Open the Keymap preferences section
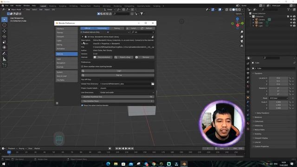The image size is (297, 167). click(x=66, y=67)
